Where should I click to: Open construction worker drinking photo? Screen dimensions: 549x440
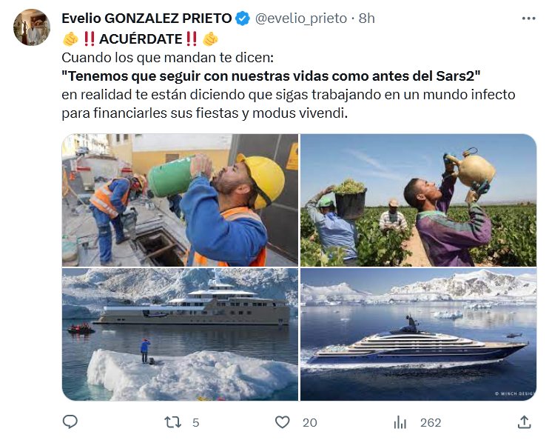180,200
